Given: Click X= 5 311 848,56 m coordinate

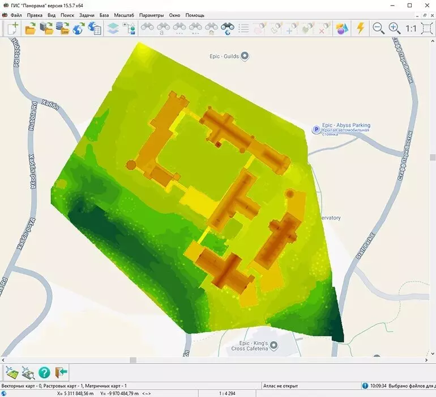Looking at the screenshot, I should (x=75, y=394).
